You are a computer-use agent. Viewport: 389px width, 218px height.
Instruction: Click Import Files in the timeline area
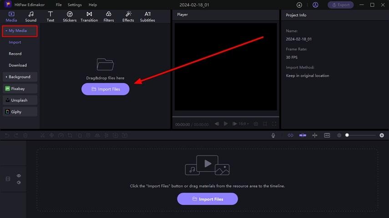207,199
